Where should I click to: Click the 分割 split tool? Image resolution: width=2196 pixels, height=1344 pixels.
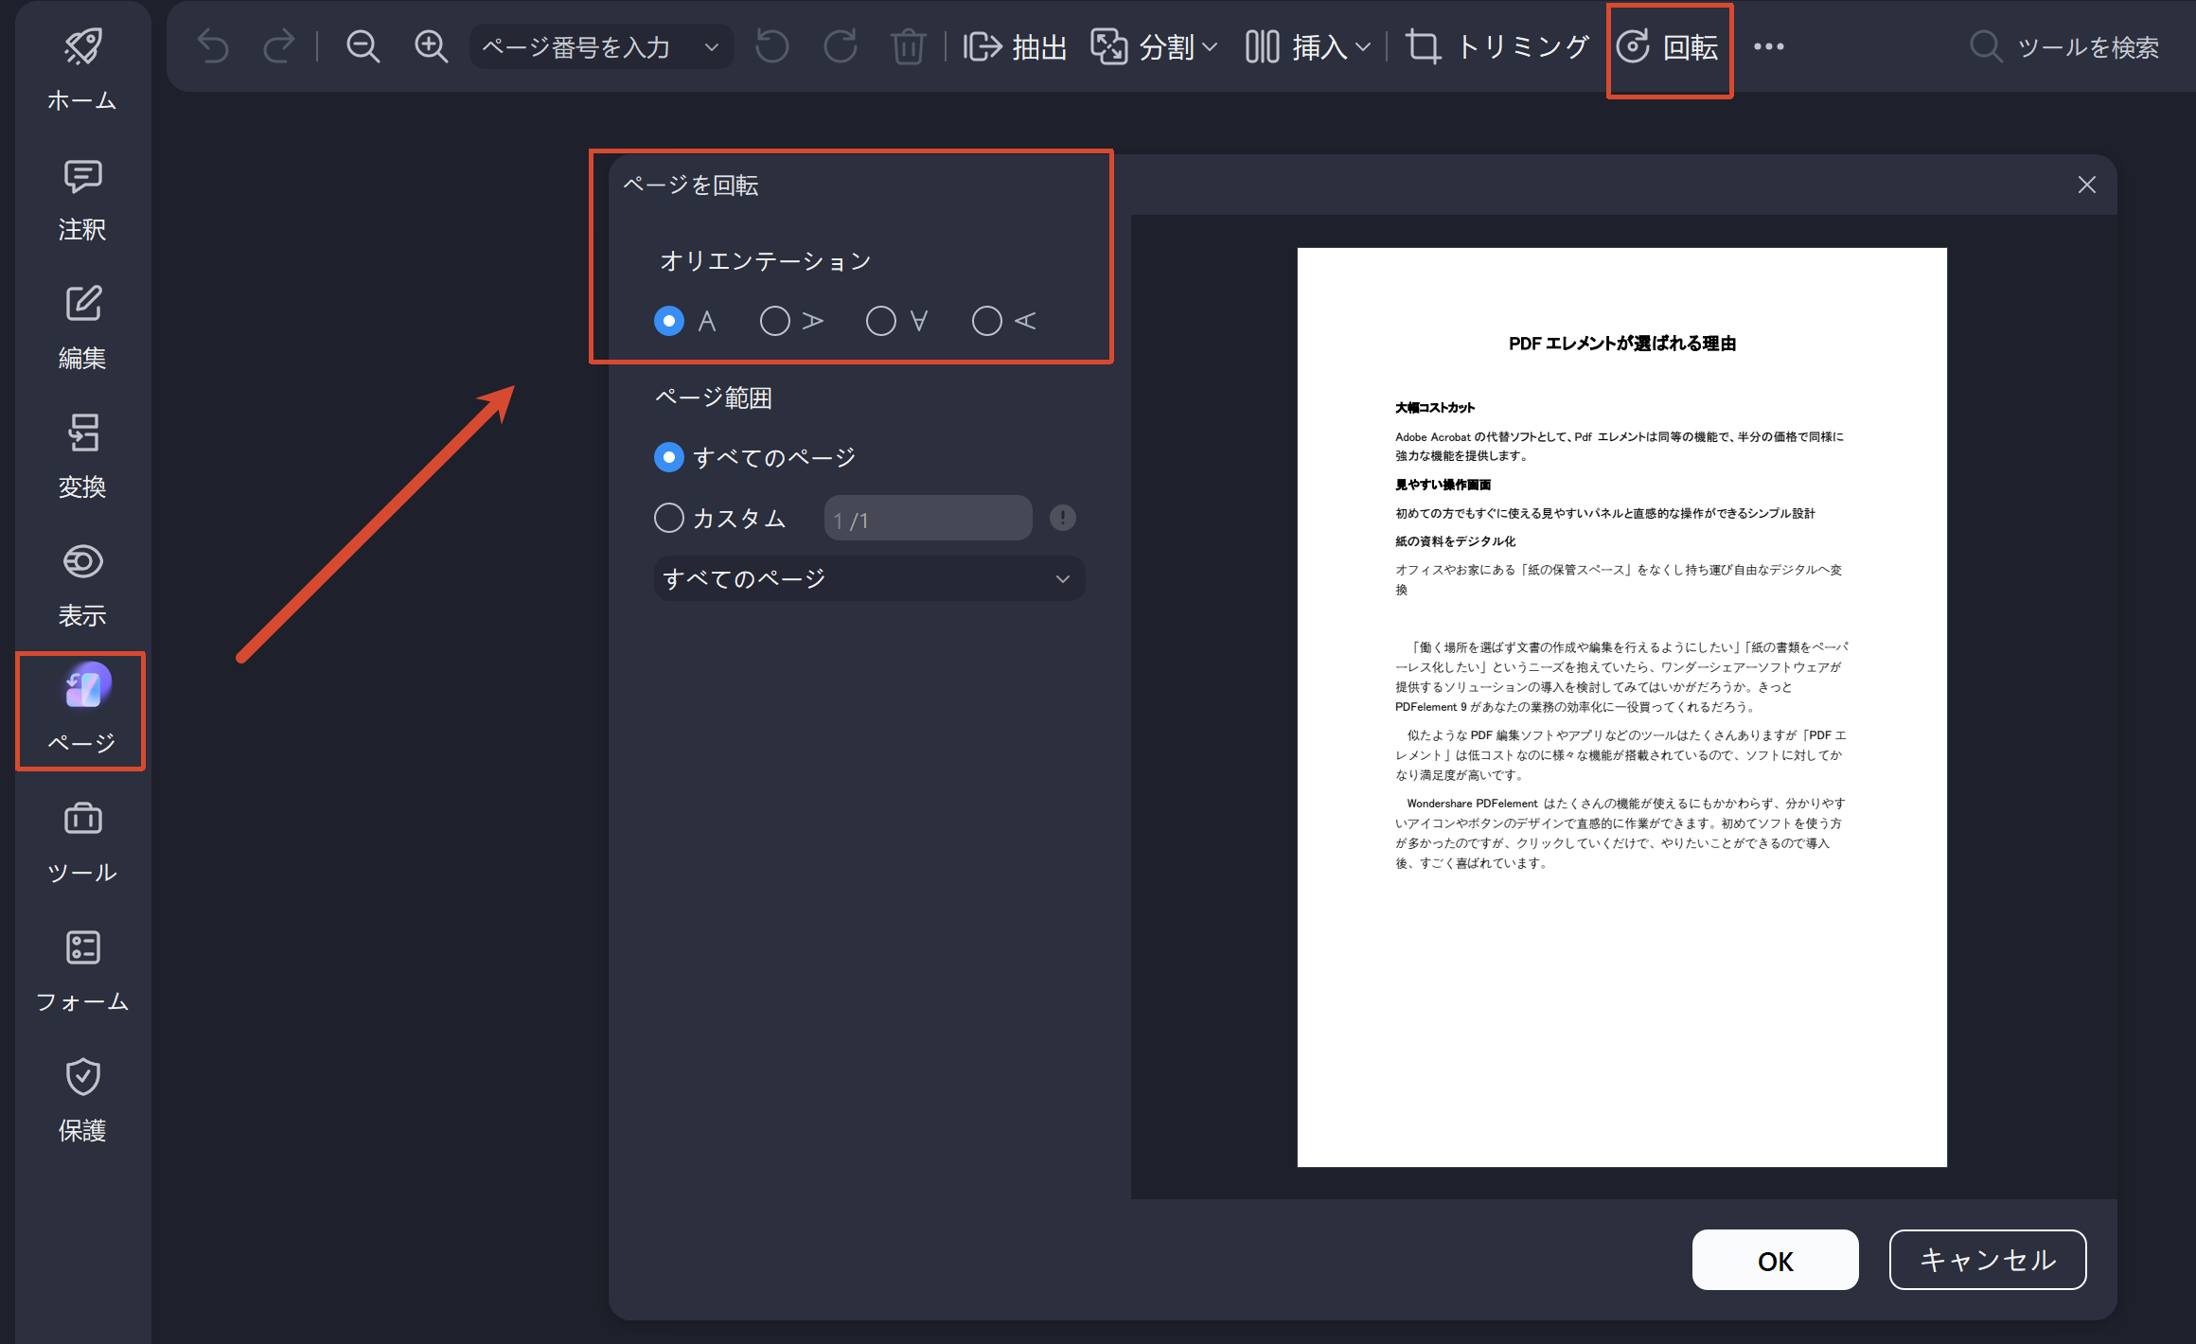point(1142,46)
